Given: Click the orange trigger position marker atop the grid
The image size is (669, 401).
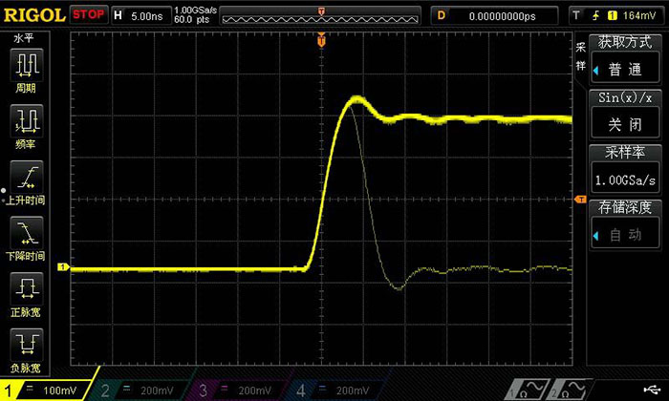Looking at the screenshot, I should coord(321,40).
